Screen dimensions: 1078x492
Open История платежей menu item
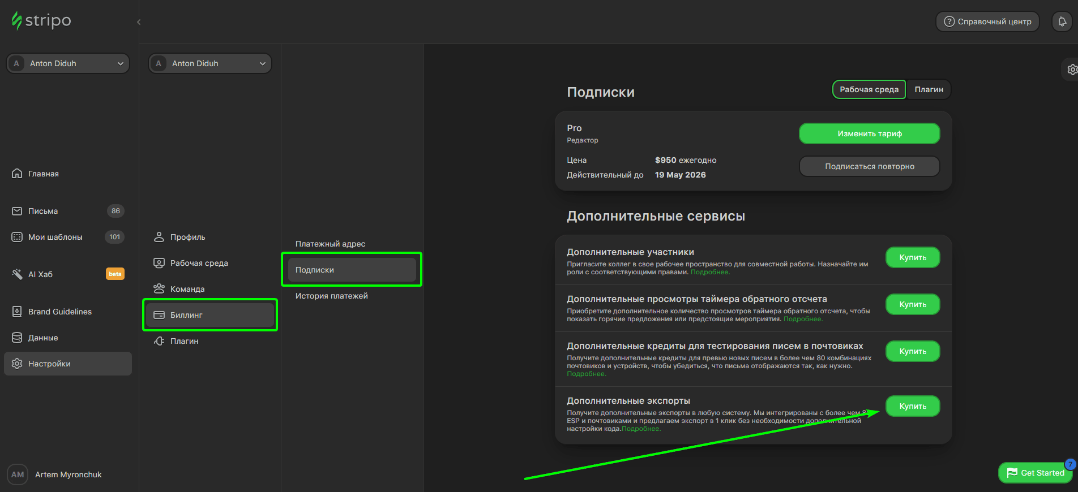(x=331, y=296)
